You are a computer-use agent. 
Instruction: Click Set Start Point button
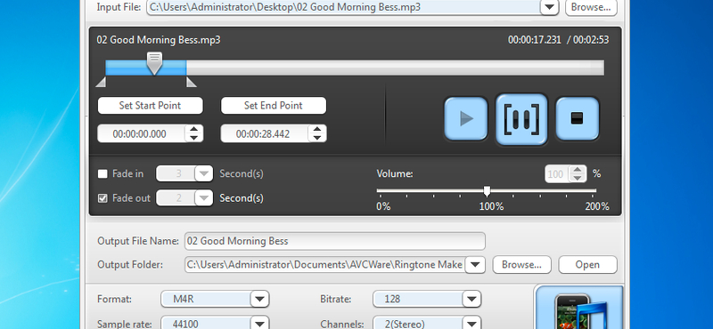pyautogui.click(x=150, y=105)
